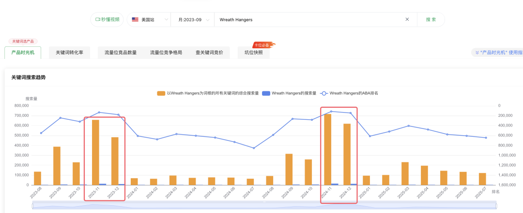The image size is (523, 213).
Task: Click the ABA rank point for 2024-07
Action: tap(253, 148)
